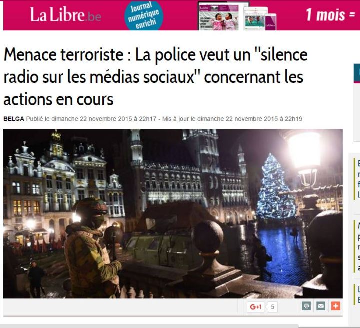The image size is (360, 328).
Task: Open more sharing options with orange plus
Action: pos(336,306)
